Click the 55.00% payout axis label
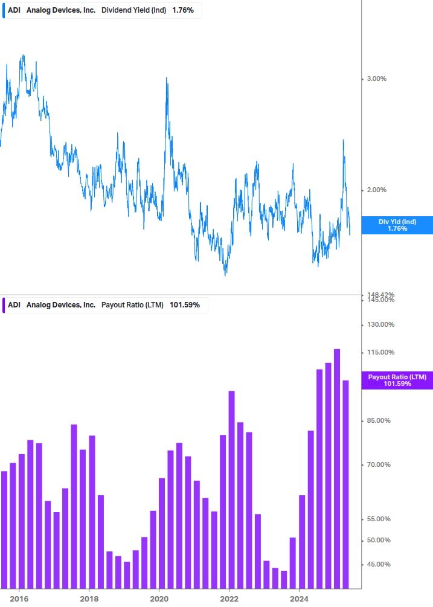 point(379,519)
